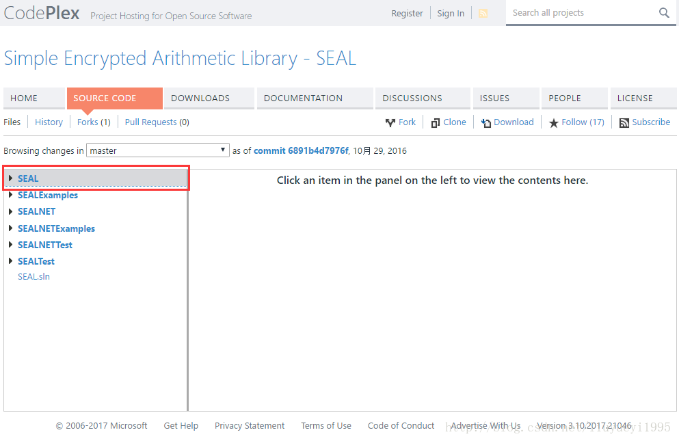Click the Fork icon

[390, 122]
